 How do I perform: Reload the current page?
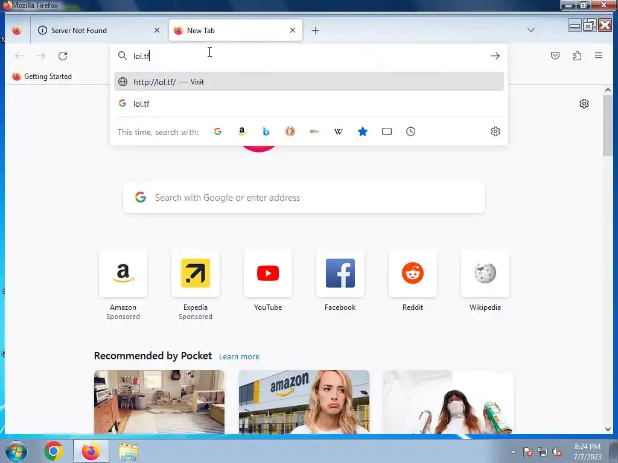[x=63, y=56]
